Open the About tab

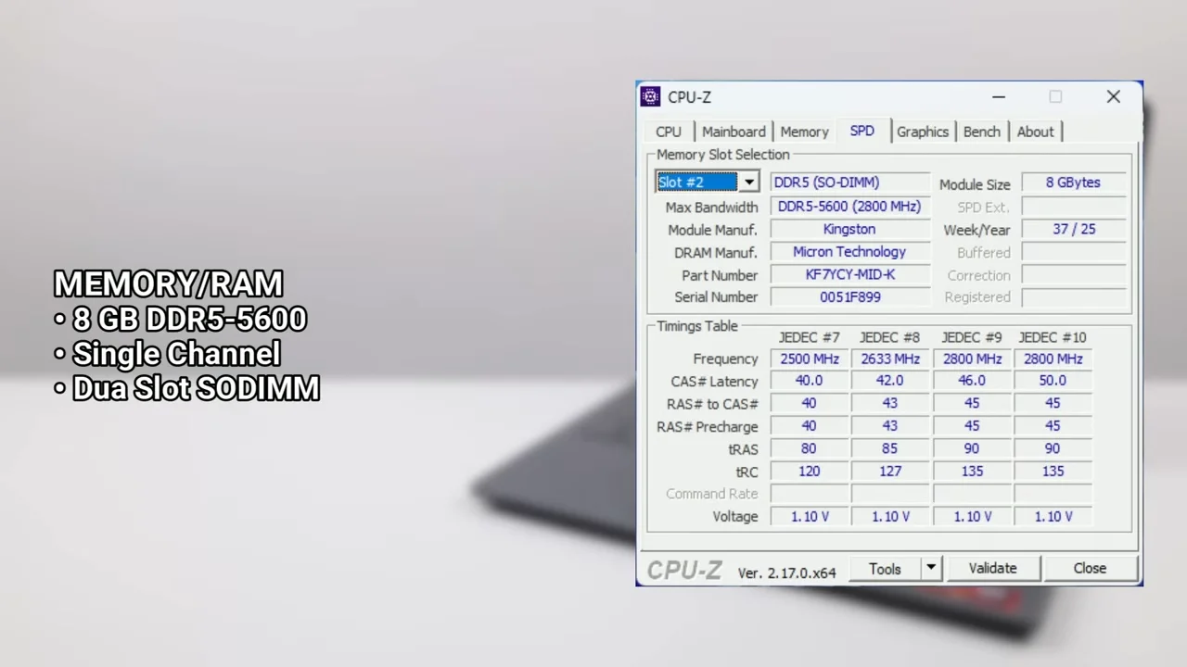[1035, 132]
